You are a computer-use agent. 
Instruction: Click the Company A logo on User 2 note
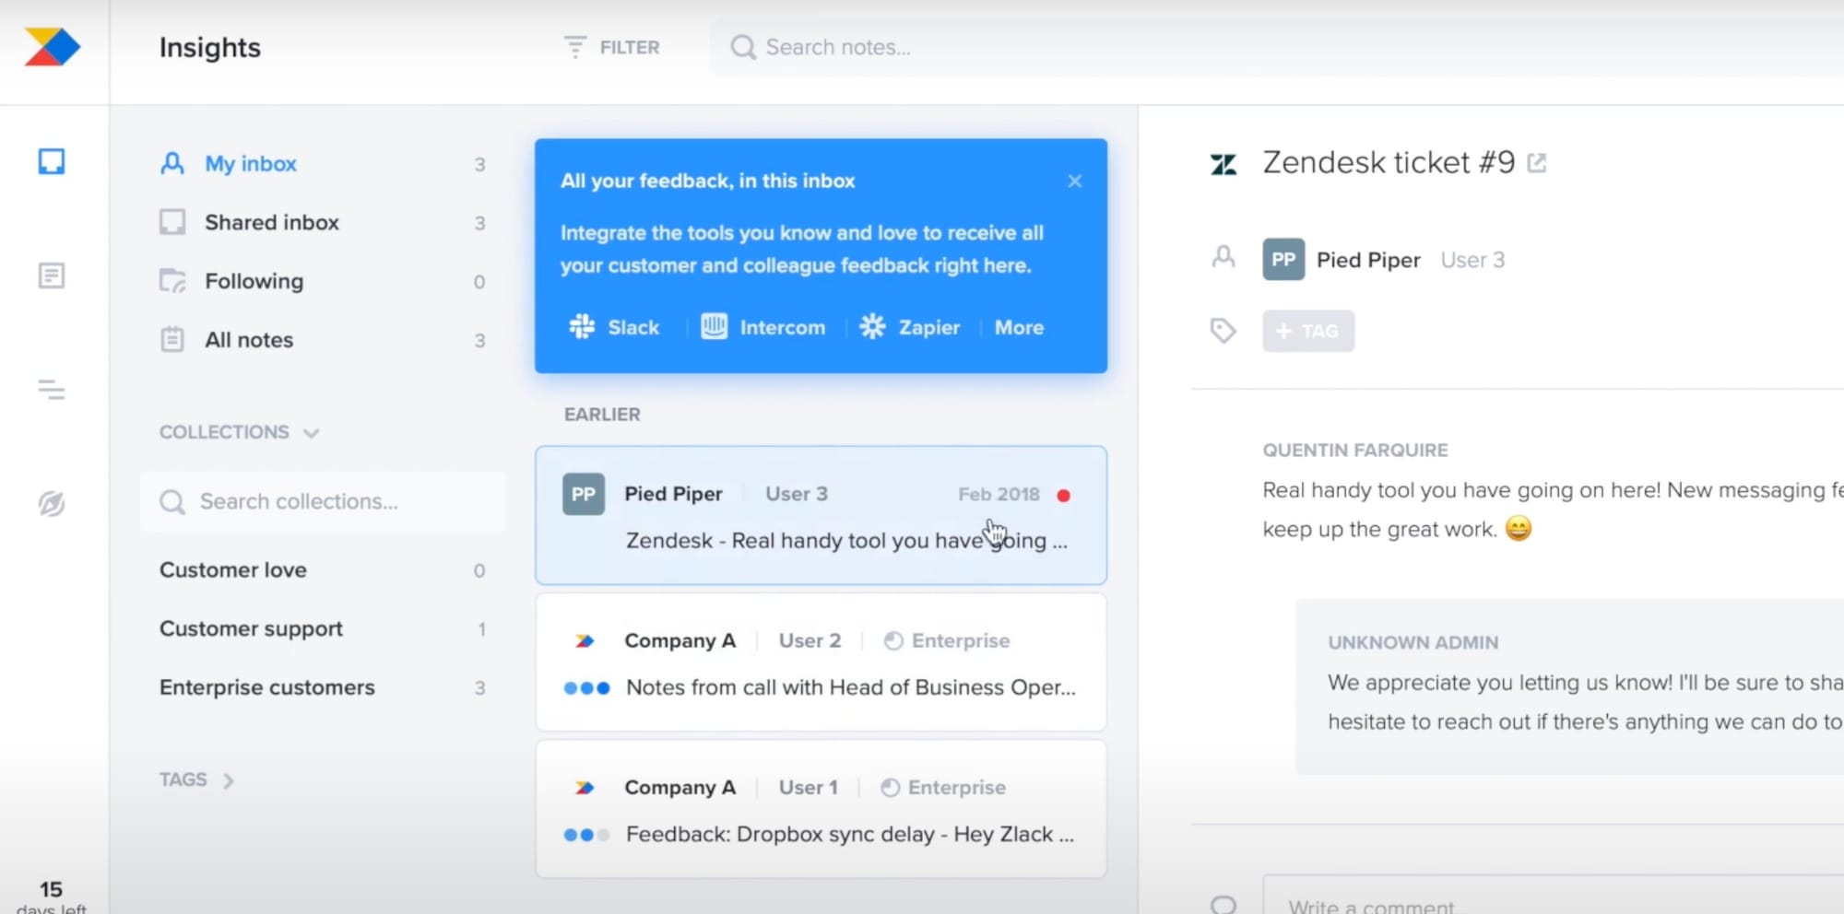click(585, 641)
